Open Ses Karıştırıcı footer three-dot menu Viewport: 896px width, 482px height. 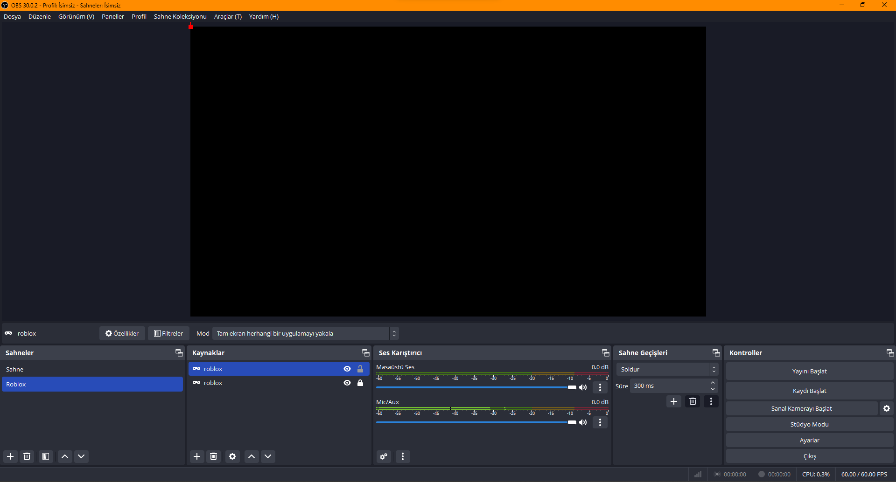click(x=403, y=456)
